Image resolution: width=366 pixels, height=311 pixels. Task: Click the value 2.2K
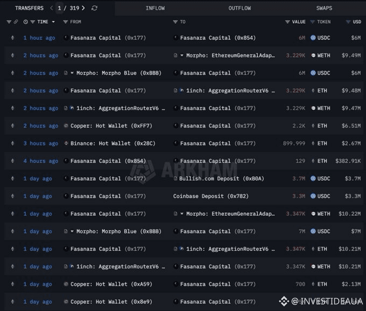(299, 126)
